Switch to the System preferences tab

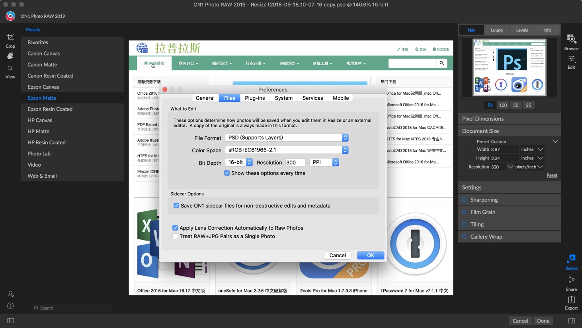tap(284, 98)
